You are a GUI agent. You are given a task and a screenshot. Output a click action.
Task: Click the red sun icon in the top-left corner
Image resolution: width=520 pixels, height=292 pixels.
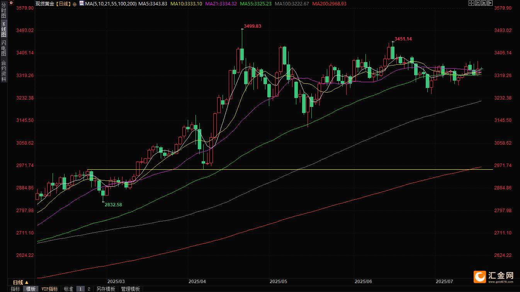pos(12,3)
